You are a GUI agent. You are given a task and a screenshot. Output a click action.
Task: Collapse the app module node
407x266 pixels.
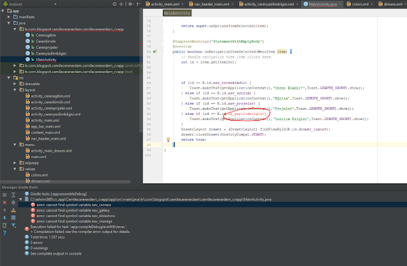(3, 11)
